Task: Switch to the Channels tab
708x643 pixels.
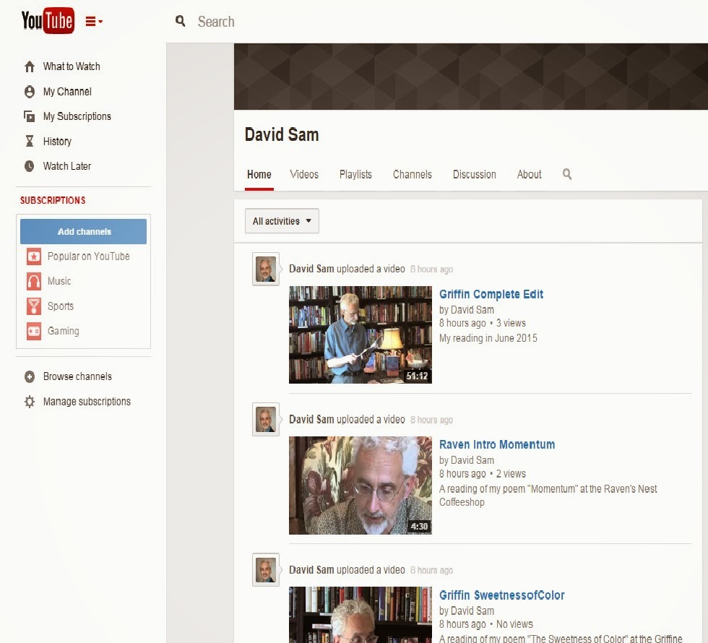Action: (x=413, y=175)
